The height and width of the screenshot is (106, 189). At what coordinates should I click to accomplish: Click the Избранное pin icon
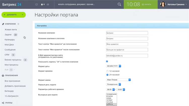pos(3,24)
